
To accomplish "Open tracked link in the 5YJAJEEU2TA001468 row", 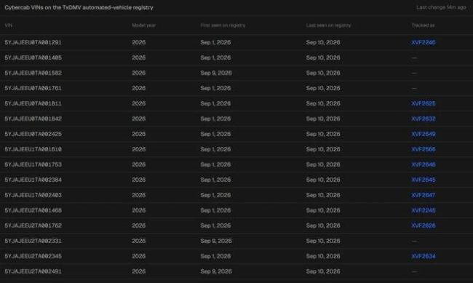I will point(424,210).
